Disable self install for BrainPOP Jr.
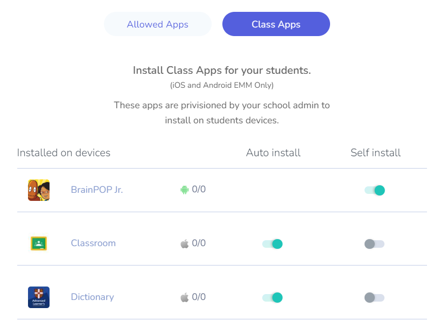Viewport: 448px width, 335px height. click(x=375, y=190)
